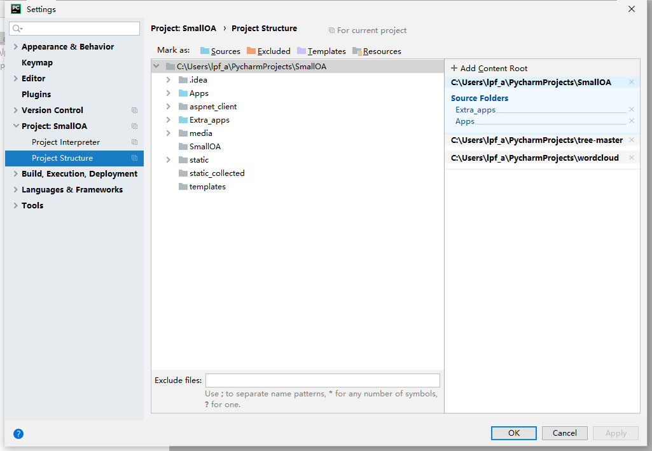Click Project: SmallOA breadcrumb
The height and width of the screenshot is (451, 652).
pos(183,28)
